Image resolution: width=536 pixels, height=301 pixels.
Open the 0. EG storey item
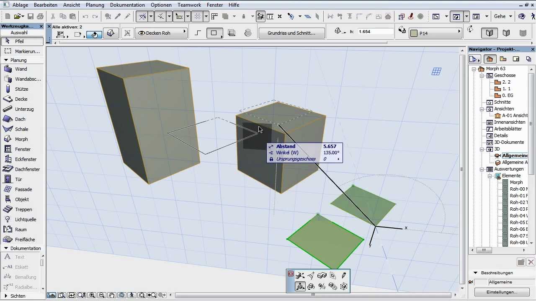504,95
